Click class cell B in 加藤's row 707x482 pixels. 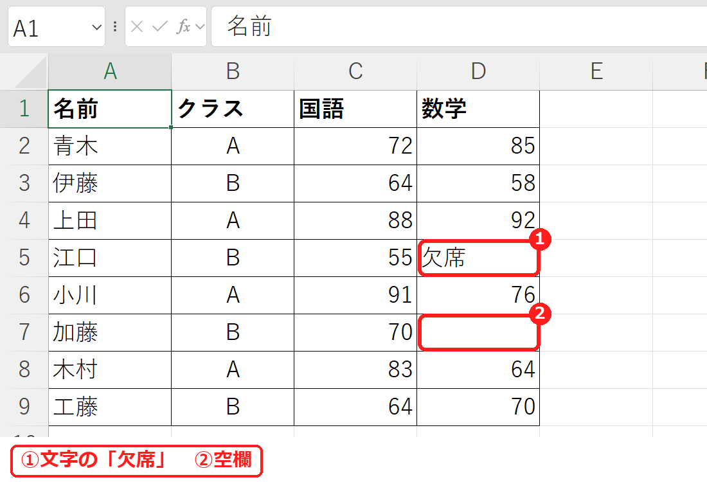click(233, 333)
